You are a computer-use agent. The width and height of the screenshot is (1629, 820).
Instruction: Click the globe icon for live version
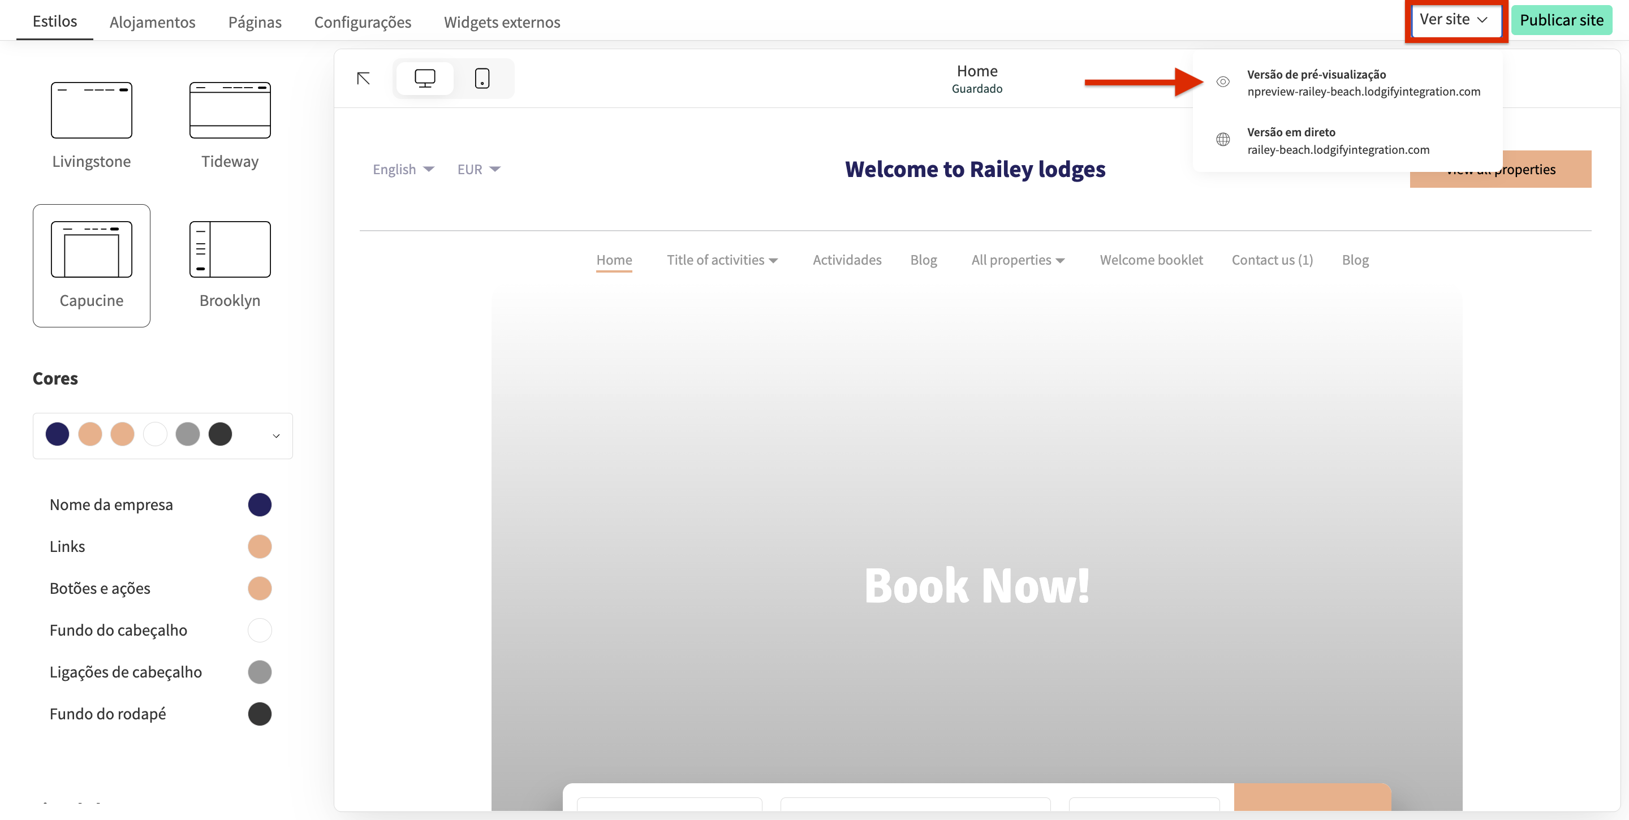(x=1223, y=140)
